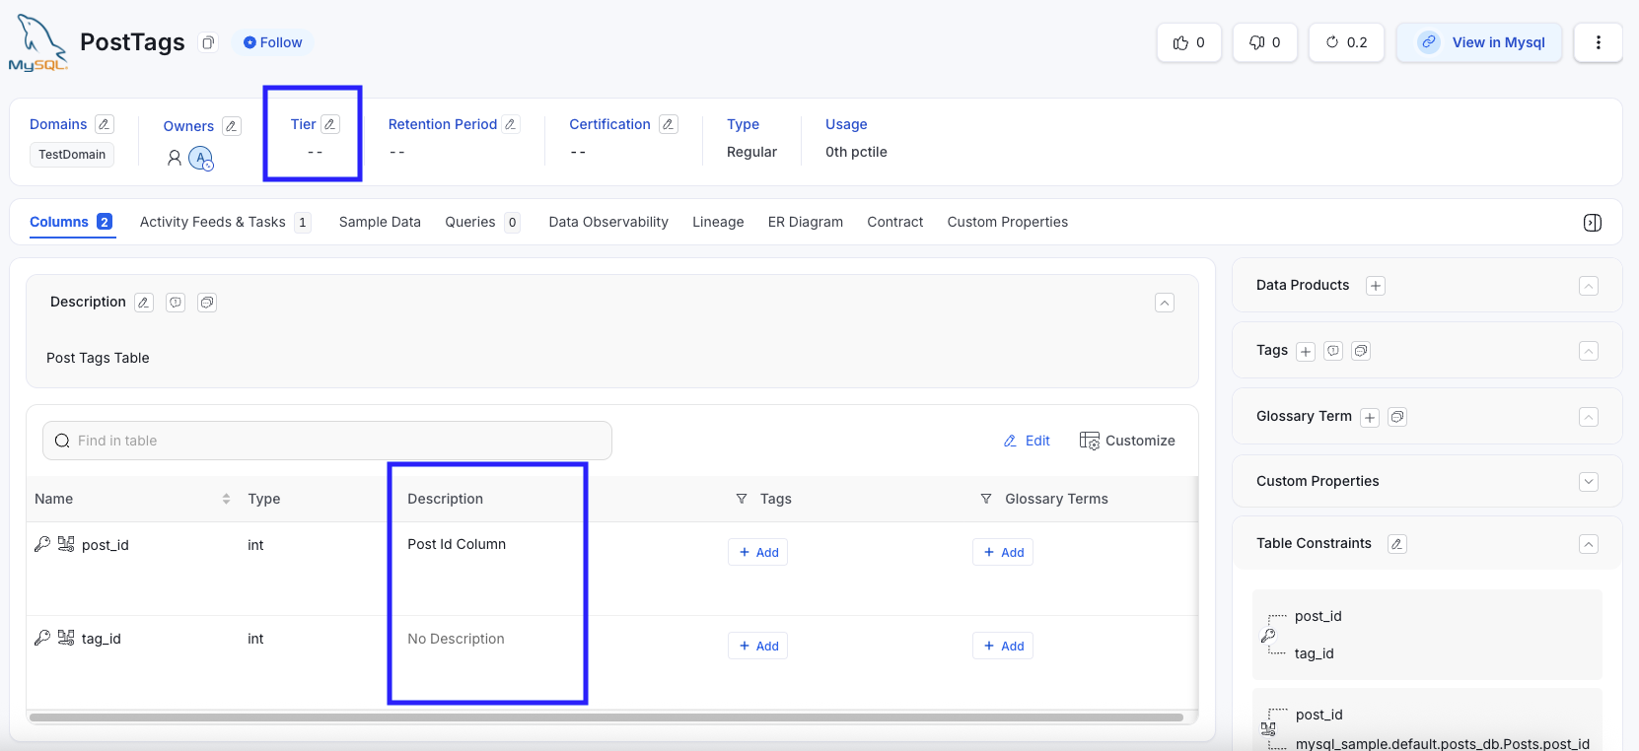Add a tag in Tags panel
The width and height of the screenshot is (1639, 751).
(1306, 351)
